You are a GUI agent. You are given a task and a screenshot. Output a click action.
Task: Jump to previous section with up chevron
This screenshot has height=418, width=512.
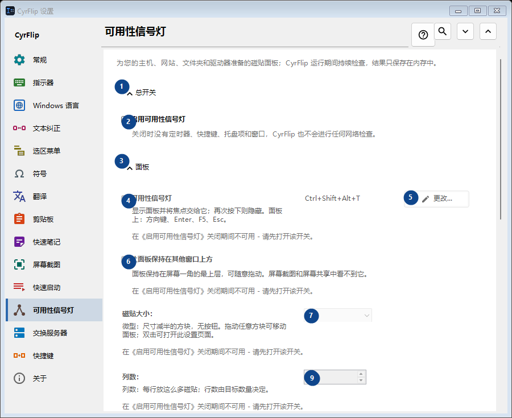click(488, 31)
